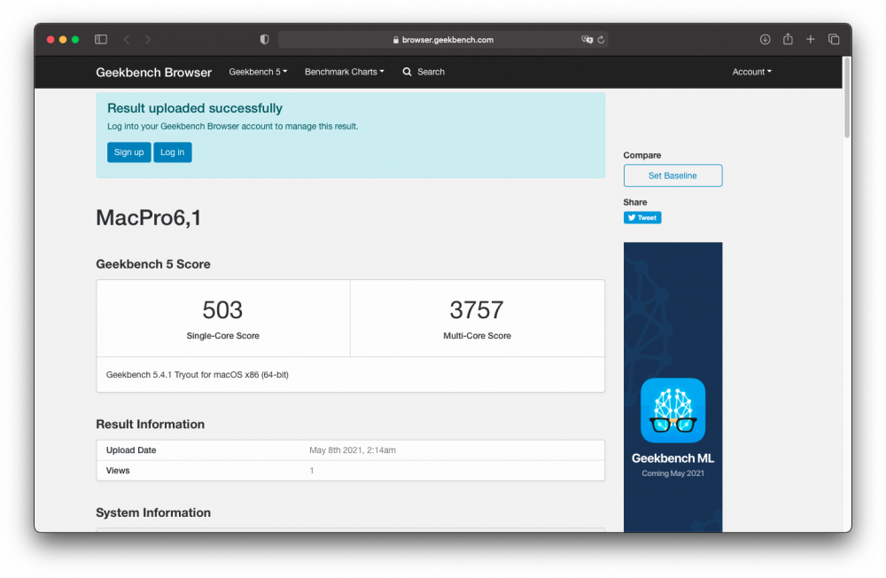
Task: Open a new tab with the plus icon
Action: 811,39
